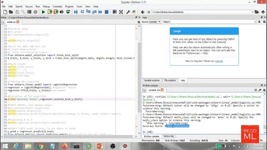Open the Debug menu

(46, 7)
